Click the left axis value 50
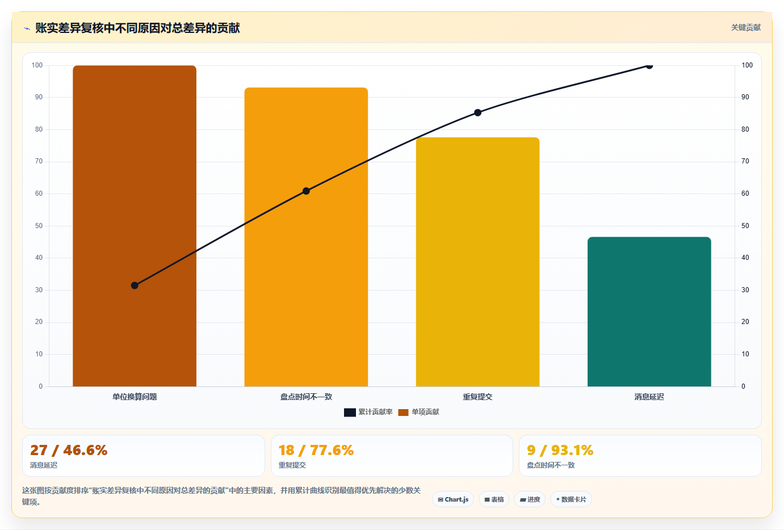This screenshot has width=784, height=530. pyautogui.click(x=39, y=226)
